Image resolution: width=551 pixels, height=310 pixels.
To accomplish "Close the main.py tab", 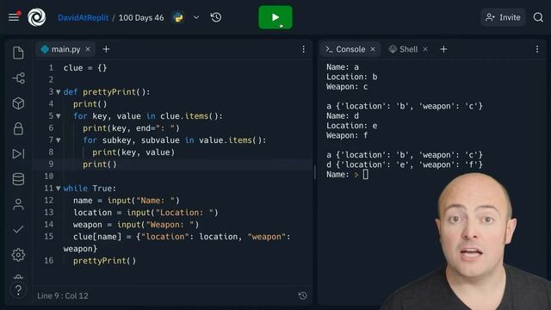I will (x=88, y=49).
